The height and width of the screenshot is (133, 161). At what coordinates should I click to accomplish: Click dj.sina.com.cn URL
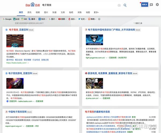coord(92,98)
